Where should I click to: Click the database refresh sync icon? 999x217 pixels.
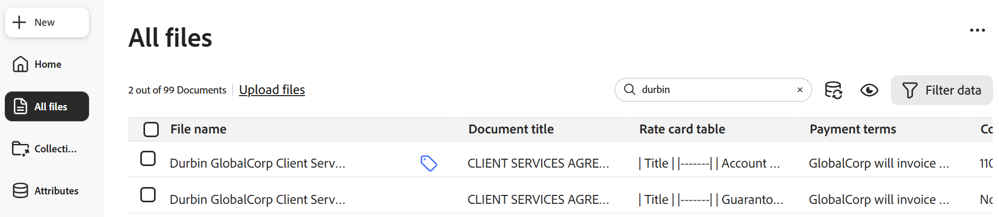tap(833, 90)
